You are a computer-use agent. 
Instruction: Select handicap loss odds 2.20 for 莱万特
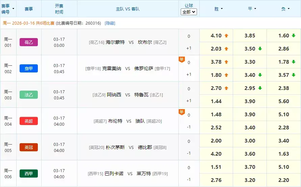coord(284,180)
